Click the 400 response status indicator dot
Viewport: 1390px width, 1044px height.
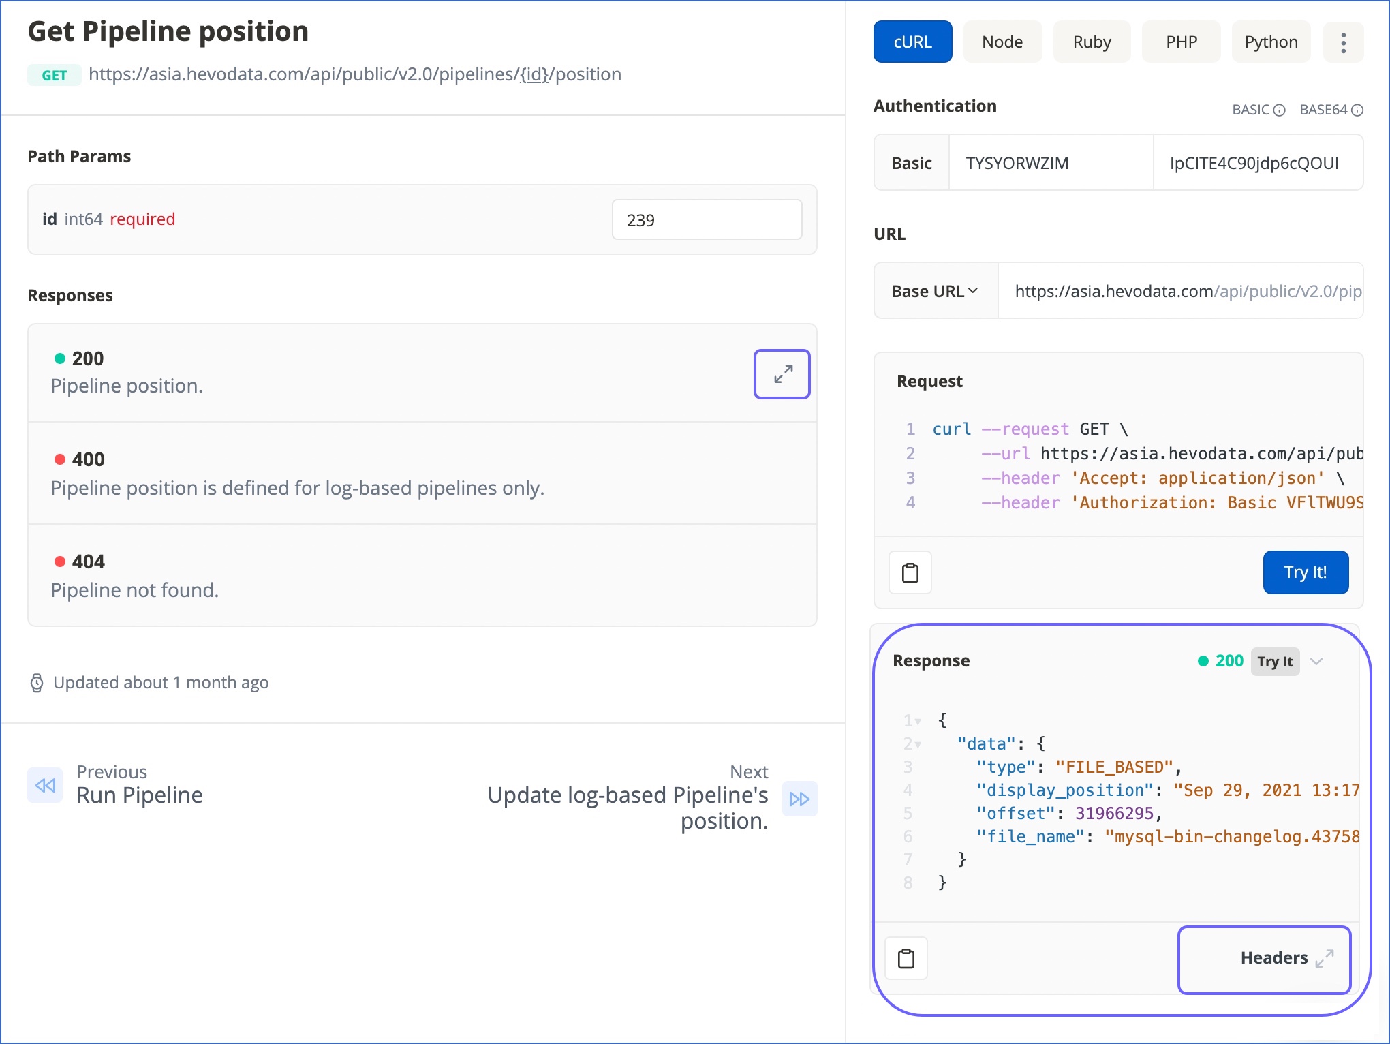coord(59,458)
